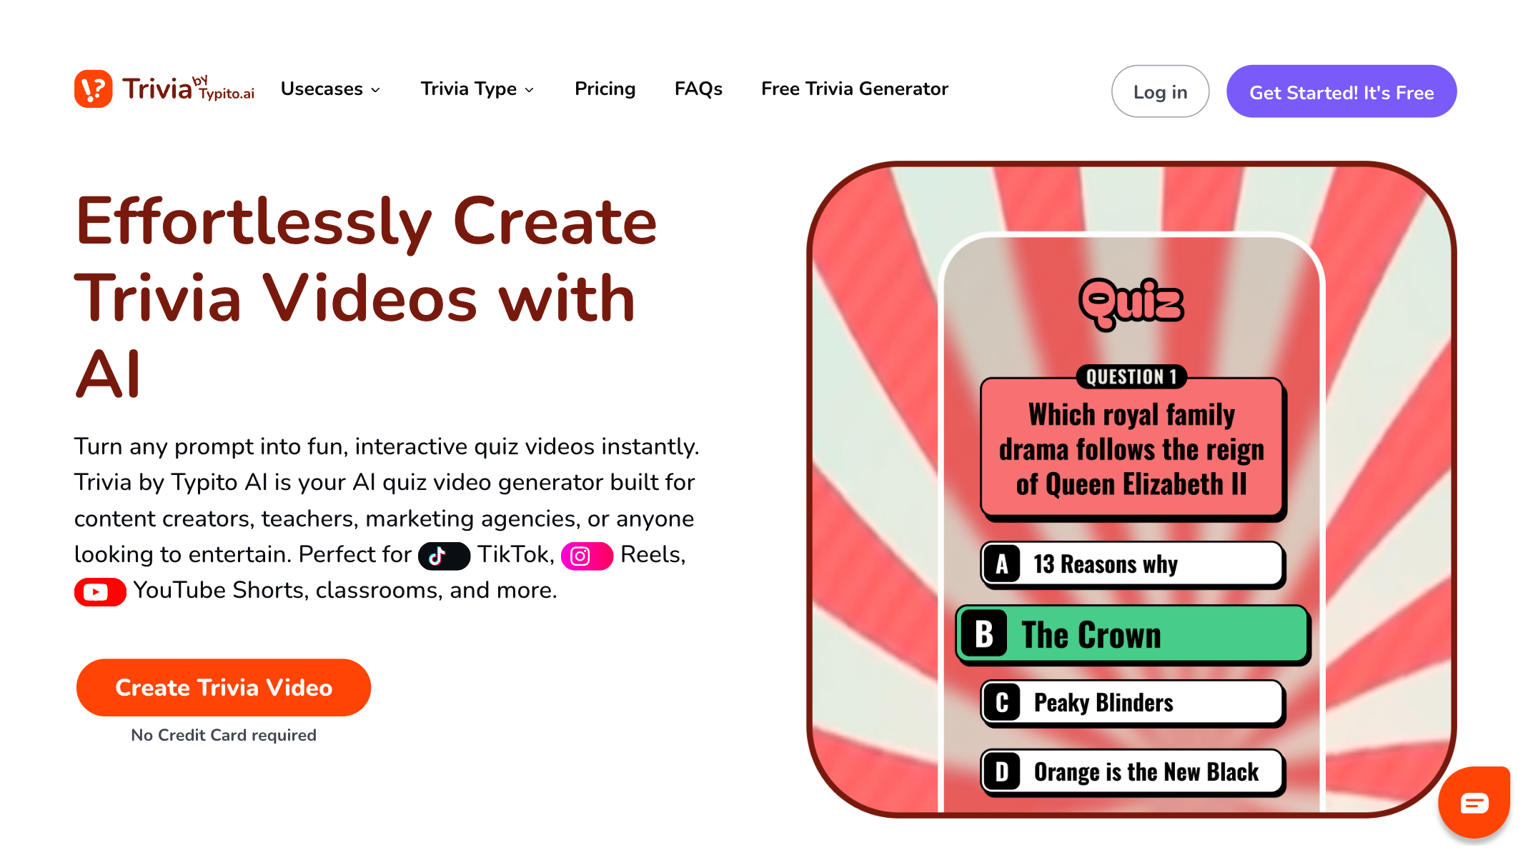
Task: Expand the Usecases dropdown
Action: click(330, 89)
